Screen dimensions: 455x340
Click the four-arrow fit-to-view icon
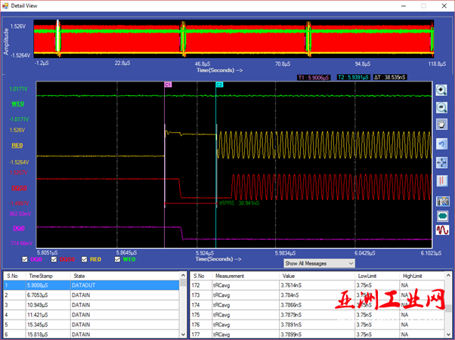(441, 162)
